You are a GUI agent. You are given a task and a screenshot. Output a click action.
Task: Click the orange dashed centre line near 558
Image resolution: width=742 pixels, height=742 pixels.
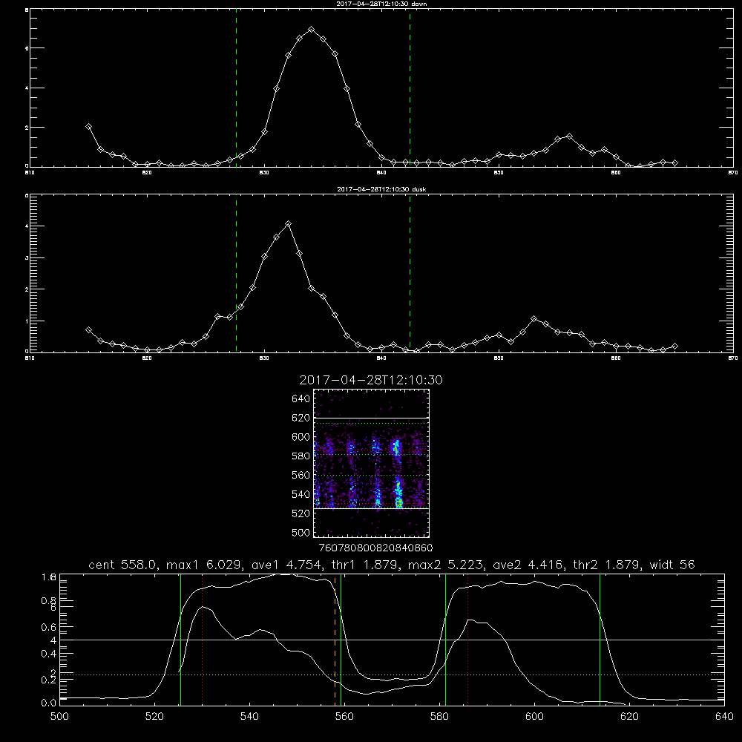pyautogui.click(x=335, y=641)
